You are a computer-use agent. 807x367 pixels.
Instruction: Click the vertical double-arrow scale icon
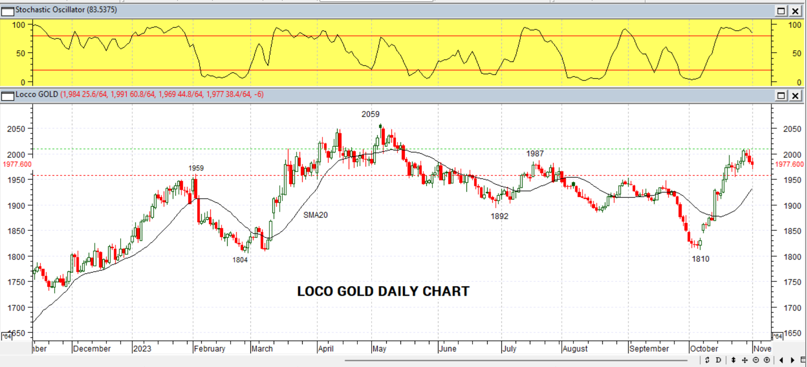click(x=733, y=360)
